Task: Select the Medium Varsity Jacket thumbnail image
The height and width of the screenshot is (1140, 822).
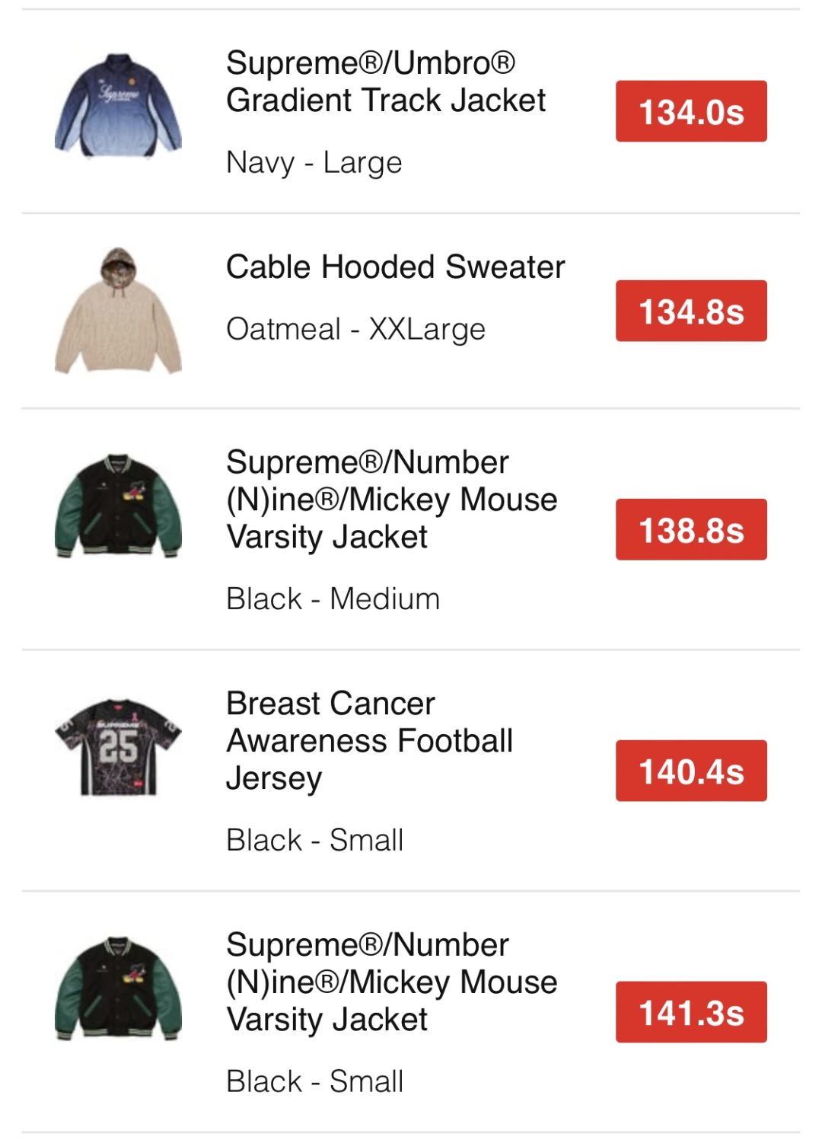Action: pyautogui.click(x=118, y=506)
